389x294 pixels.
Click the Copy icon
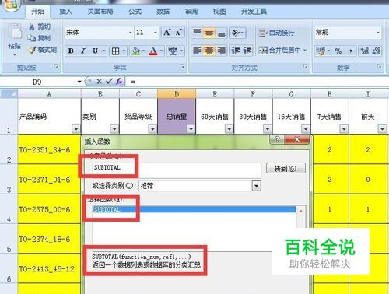[x=32, y=38]
